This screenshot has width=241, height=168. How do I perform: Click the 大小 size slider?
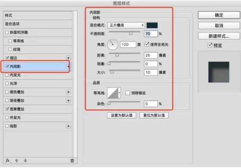point(125,71)
